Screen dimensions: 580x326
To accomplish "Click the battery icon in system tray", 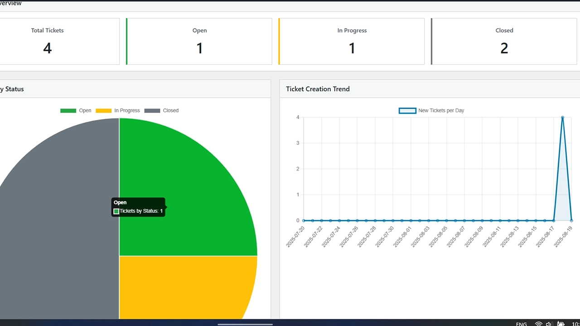I will [561, 323].
